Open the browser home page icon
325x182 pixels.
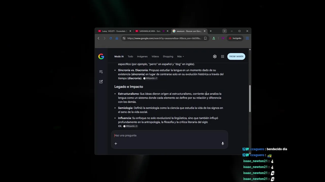click(x=117, y=38)
